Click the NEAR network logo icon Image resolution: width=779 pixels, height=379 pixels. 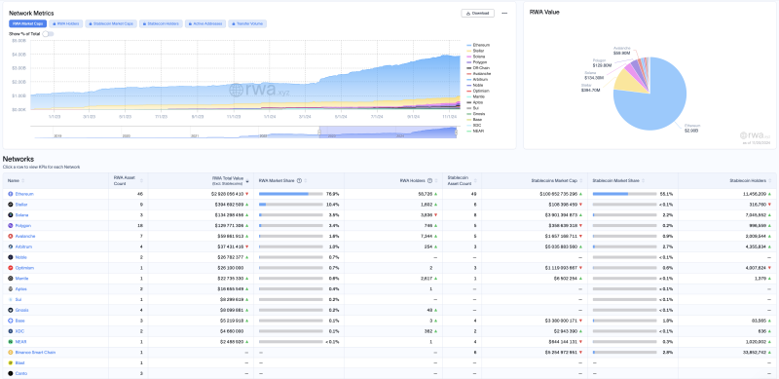(x=11, y=342)
